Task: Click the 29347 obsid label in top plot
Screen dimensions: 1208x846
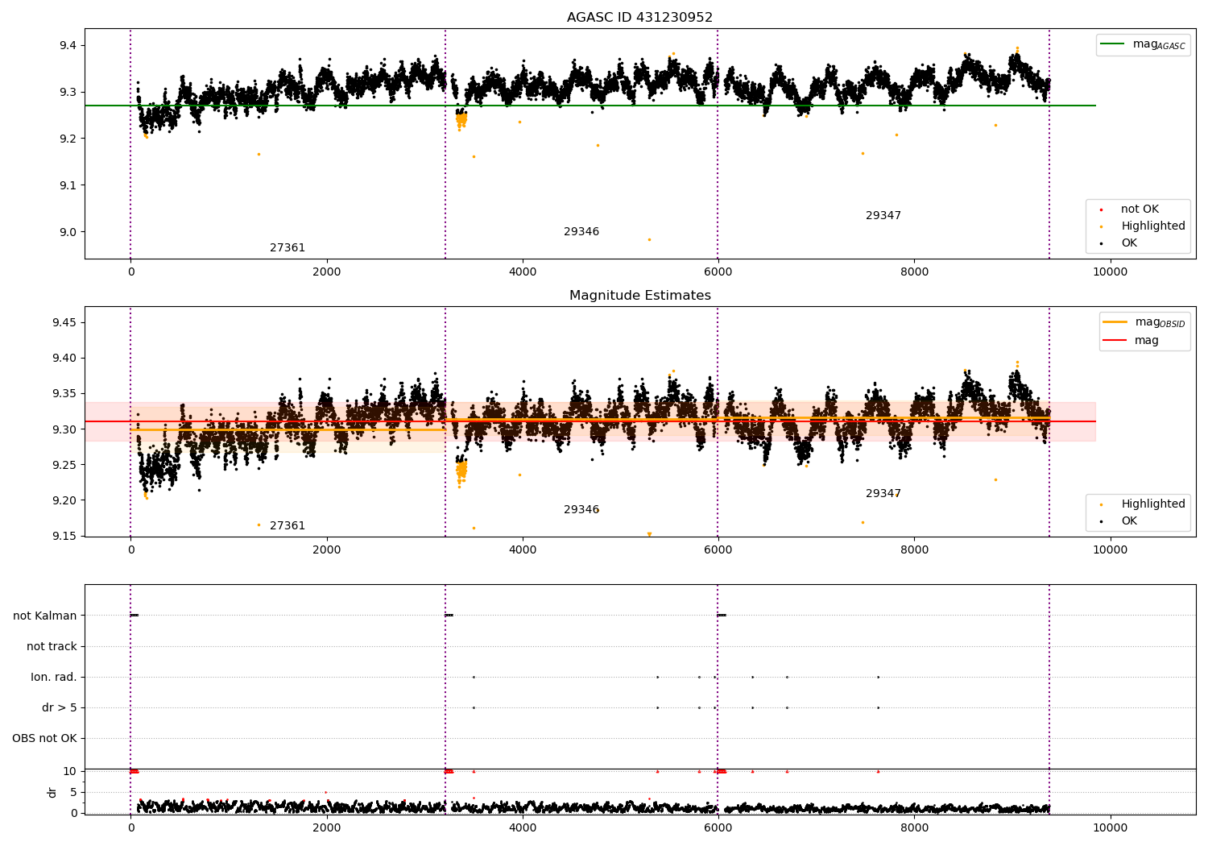Action: pyautogui.click(x=883, y=216)
